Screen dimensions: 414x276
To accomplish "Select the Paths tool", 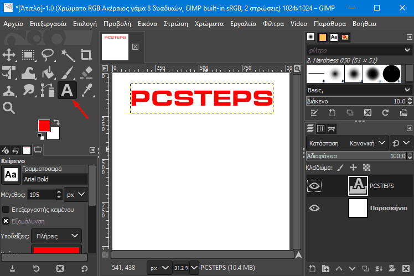I will pos(48,91).
